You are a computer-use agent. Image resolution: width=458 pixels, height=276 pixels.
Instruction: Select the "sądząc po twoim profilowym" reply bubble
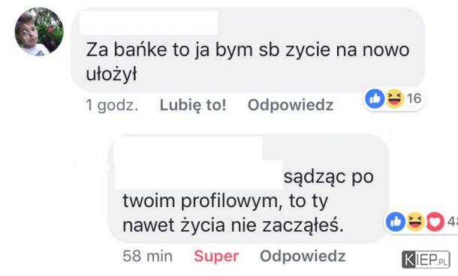click(249, 189)
